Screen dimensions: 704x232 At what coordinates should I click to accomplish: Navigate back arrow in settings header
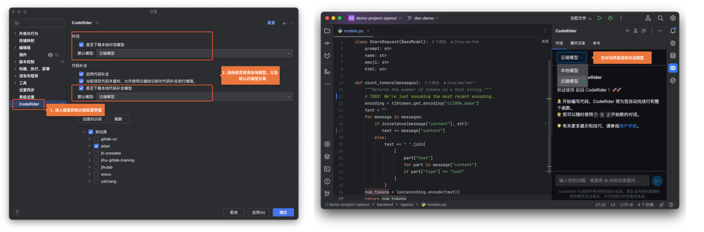pyautogui.click(x=285, y=23)
